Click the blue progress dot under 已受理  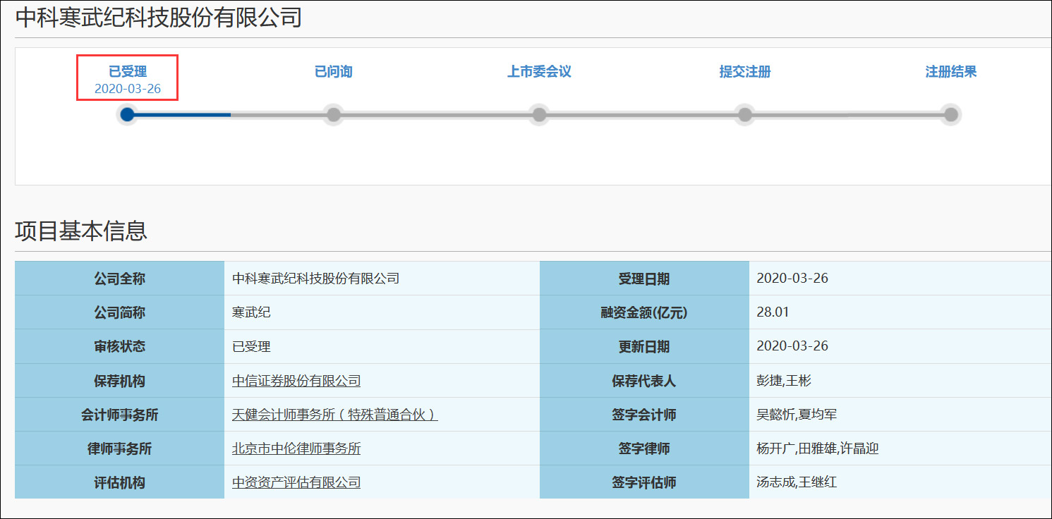127,114
